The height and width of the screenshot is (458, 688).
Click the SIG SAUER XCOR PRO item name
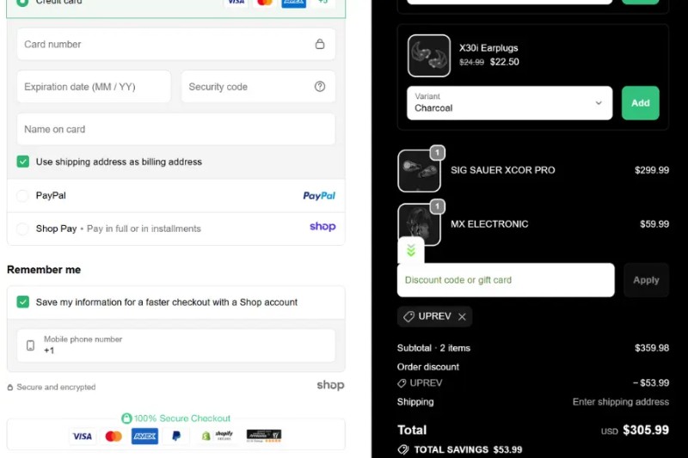[x=503, y=170]
